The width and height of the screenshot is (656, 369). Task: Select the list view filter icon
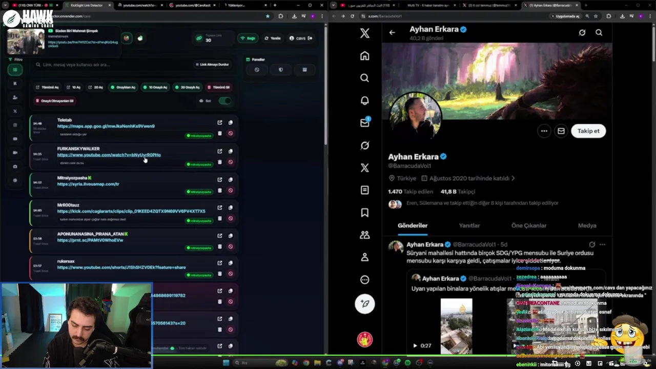point(15,70)
